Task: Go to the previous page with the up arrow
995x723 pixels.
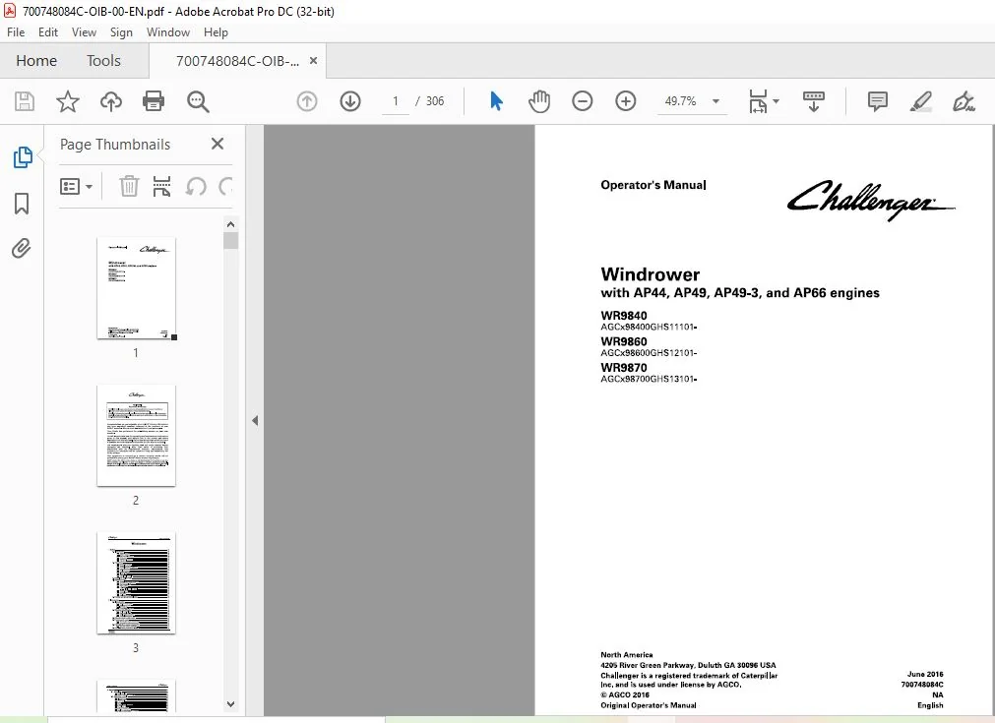Action: 307,101
